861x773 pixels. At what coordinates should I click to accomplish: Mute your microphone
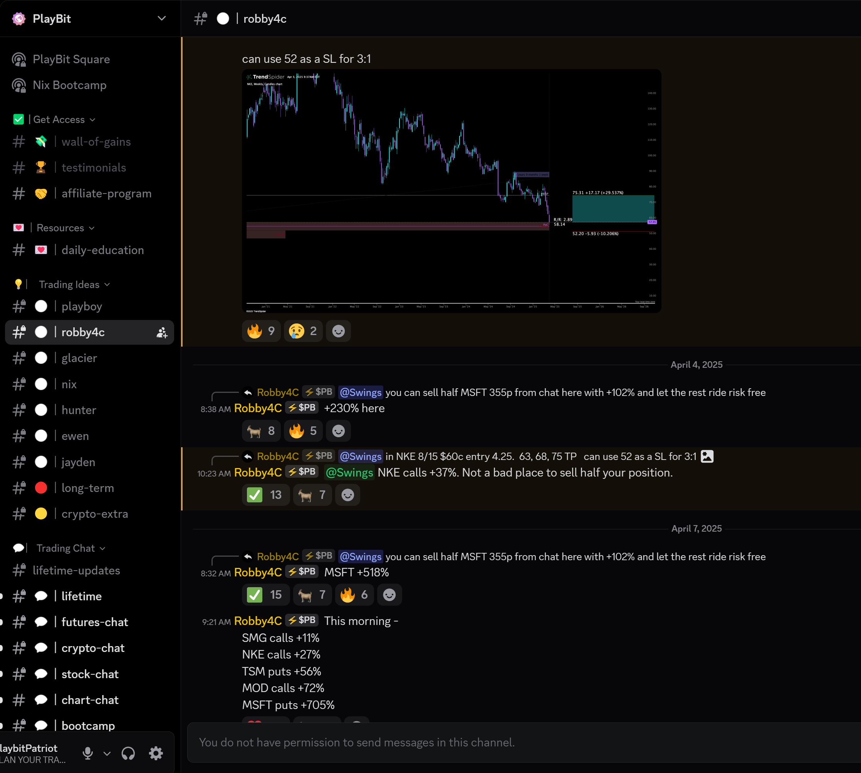click(87, 753)
